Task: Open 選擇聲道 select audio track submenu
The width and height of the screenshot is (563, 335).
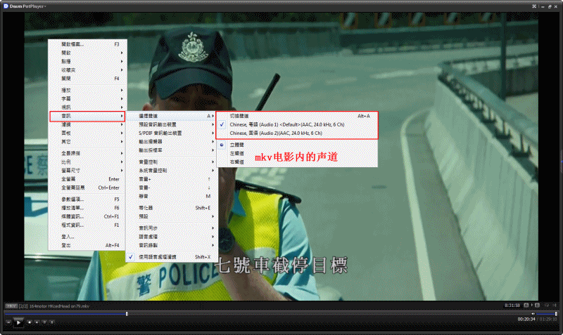Action: tap(172, 116)
